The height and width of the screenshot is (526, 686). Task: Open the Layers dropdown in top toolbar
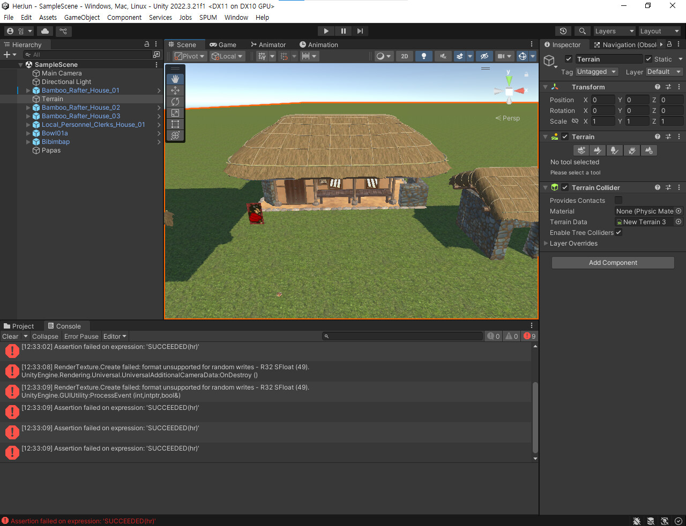[614, 31]
